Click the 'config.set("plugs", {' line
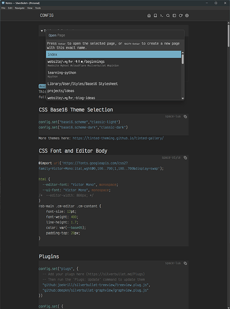The height and width of the screenshot is (309, 230). 59,269
